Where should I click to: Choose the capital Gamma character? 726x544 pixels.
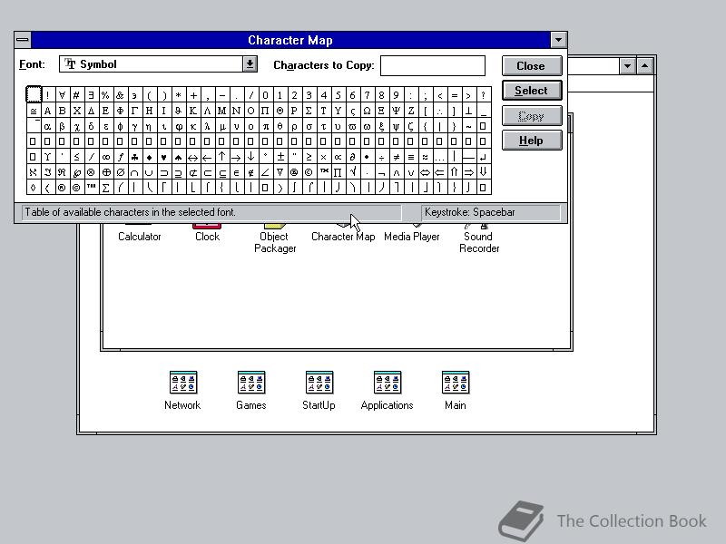click(x=134, y=111)
